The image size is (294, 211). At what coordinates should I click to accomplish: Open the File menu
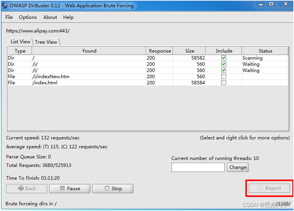[x=9, y=17]
